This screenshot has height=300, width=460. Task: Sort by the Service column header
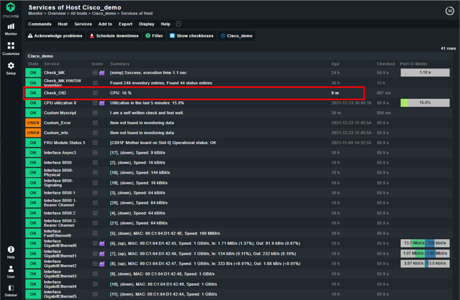(52, 64)
